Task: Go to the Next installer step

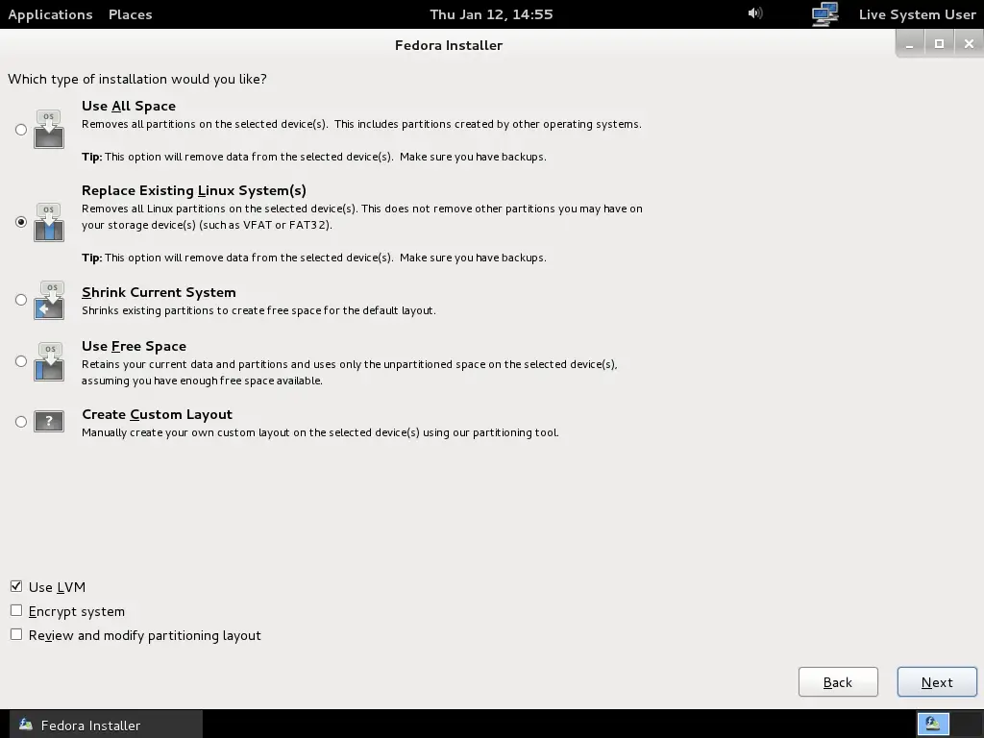Action: (937, 682)
